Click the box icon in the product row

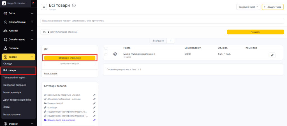tap(115, 54)
